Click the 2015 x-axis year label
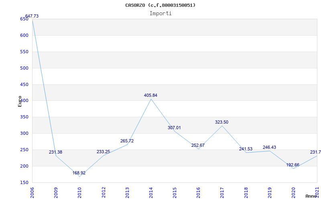 175,192
